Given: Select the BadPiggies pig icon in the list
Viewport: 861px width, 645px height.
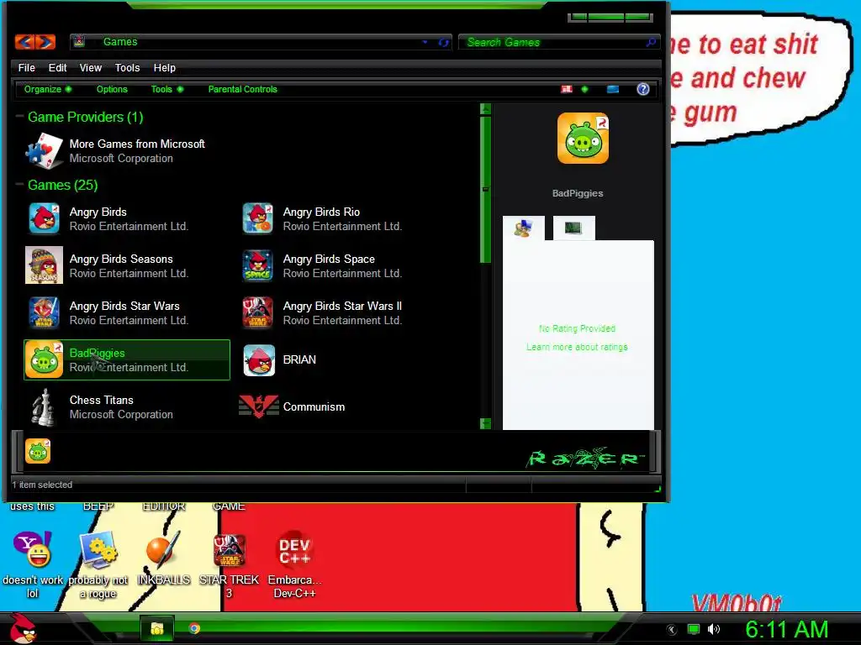Looking at the screenshot, I should [44, 359].
